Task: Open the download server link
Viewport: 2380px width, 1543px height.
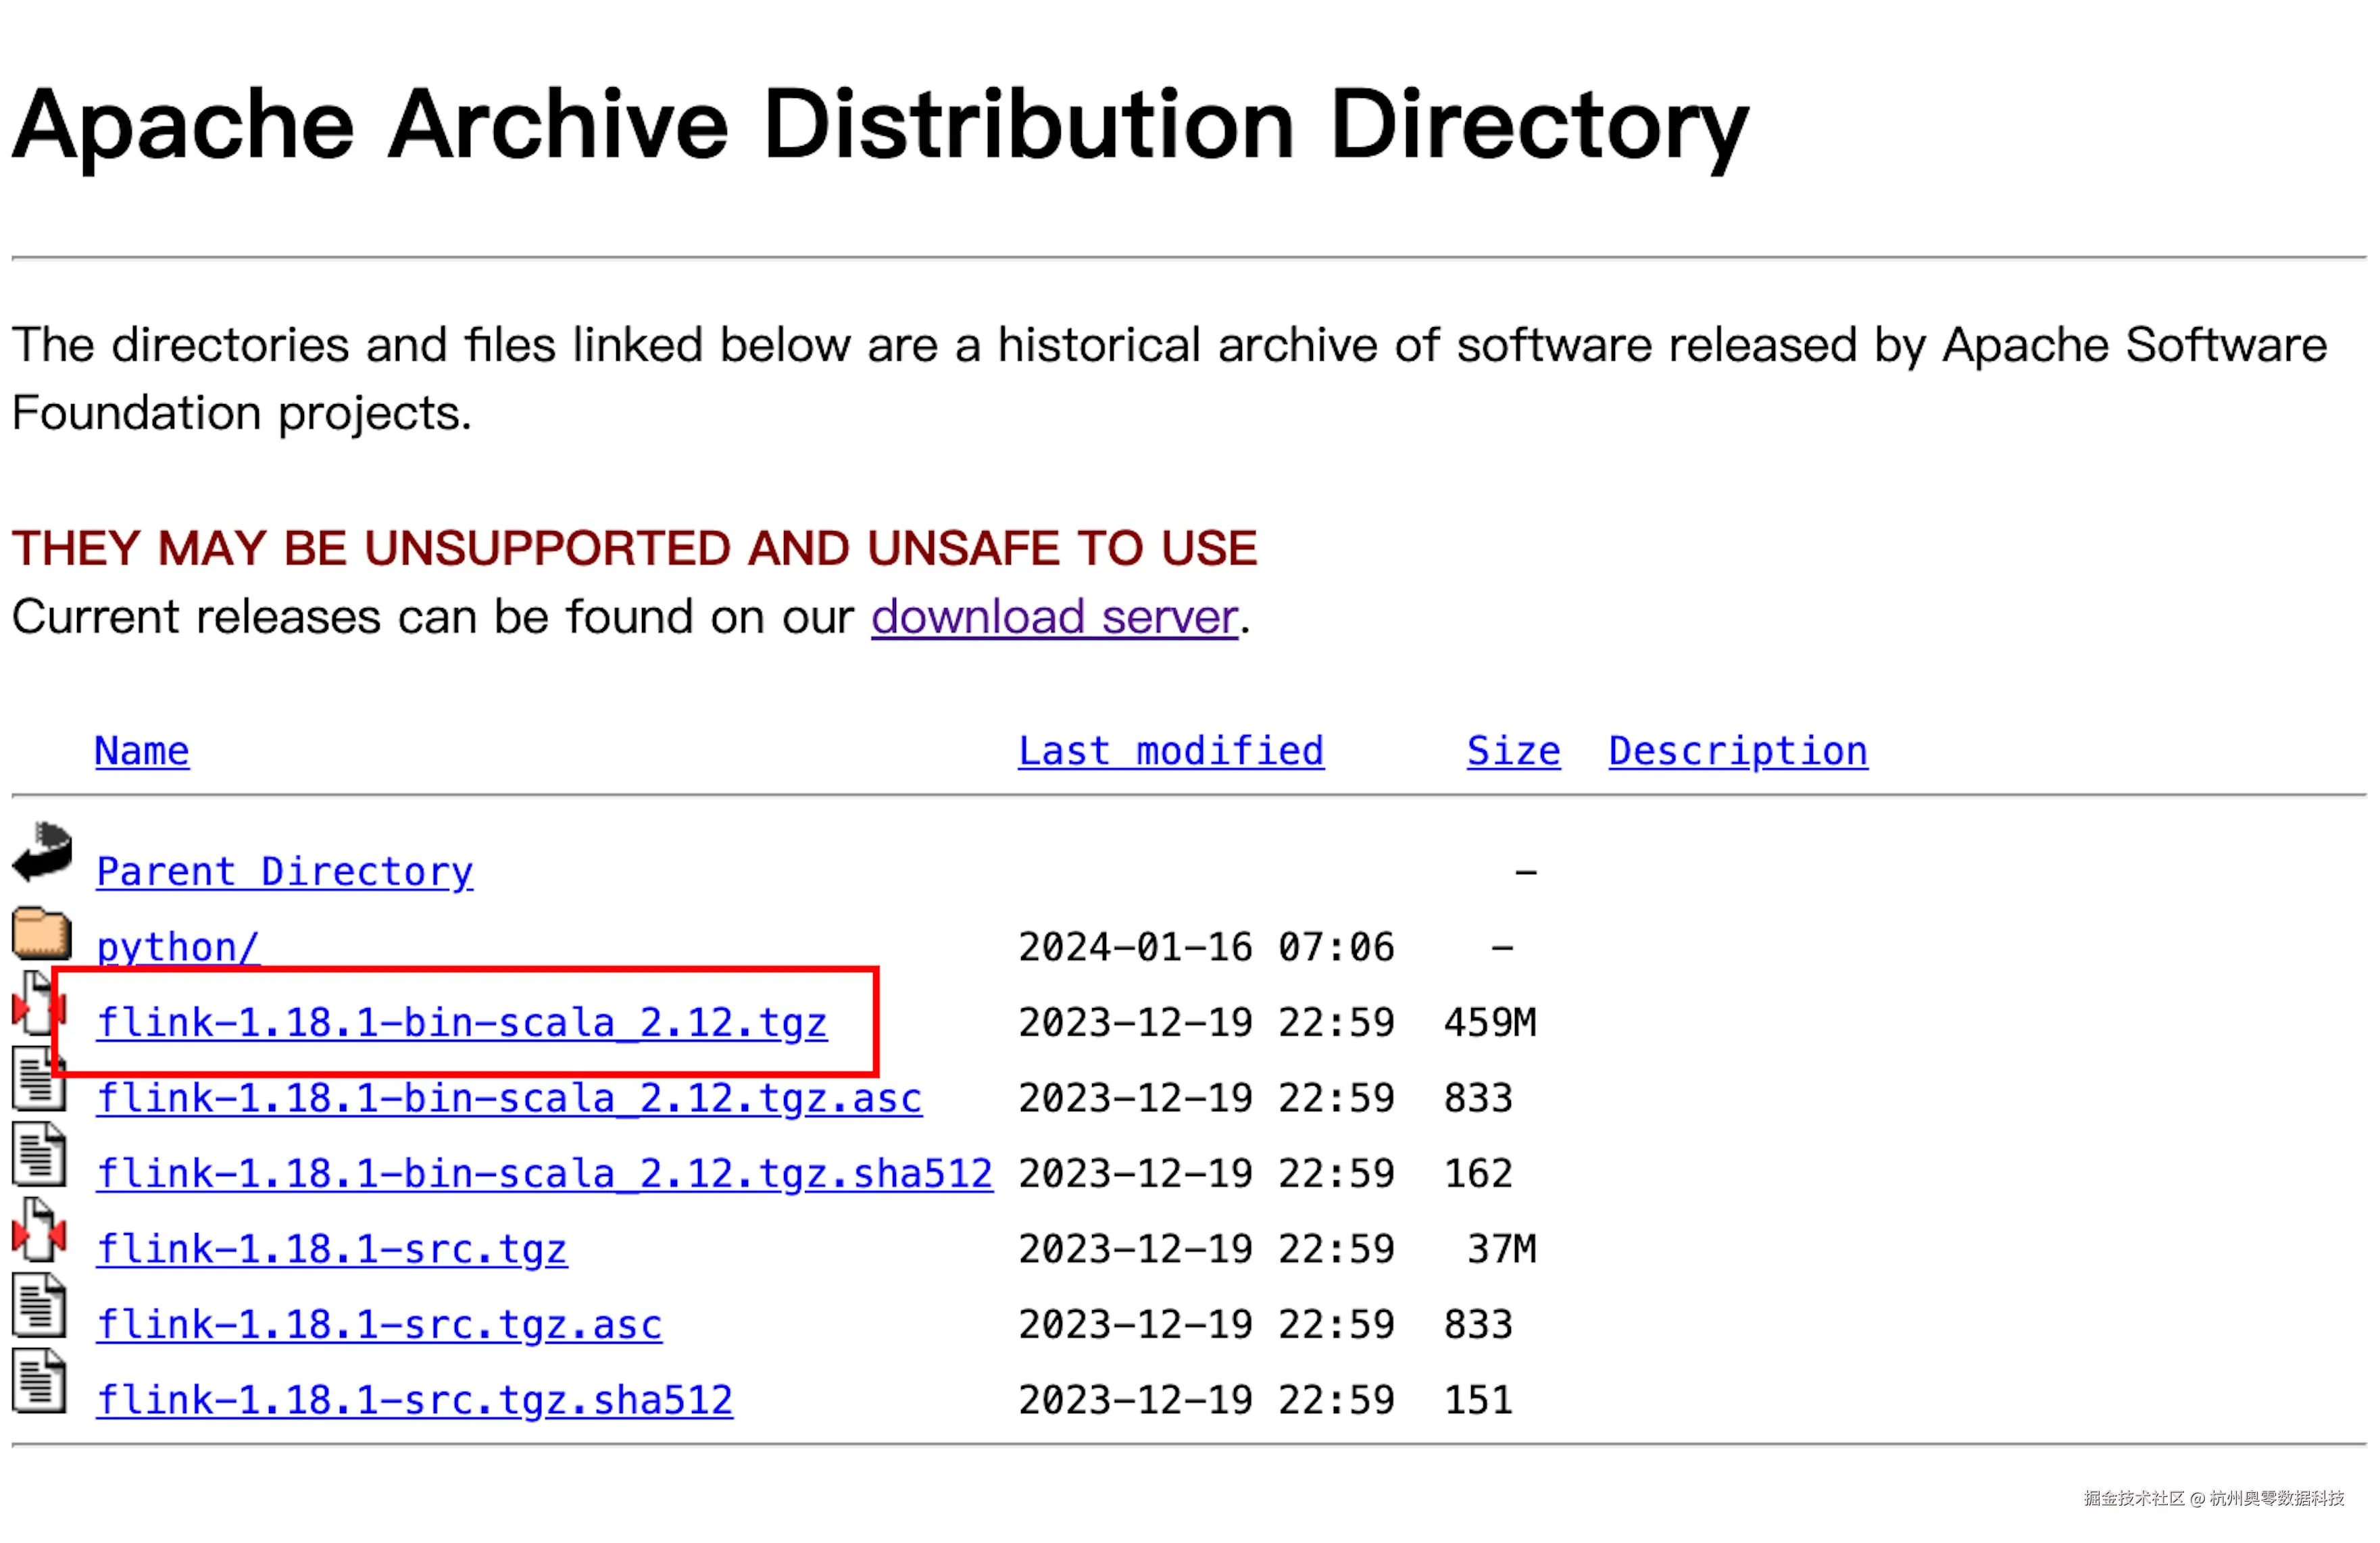Action: 1054,617
